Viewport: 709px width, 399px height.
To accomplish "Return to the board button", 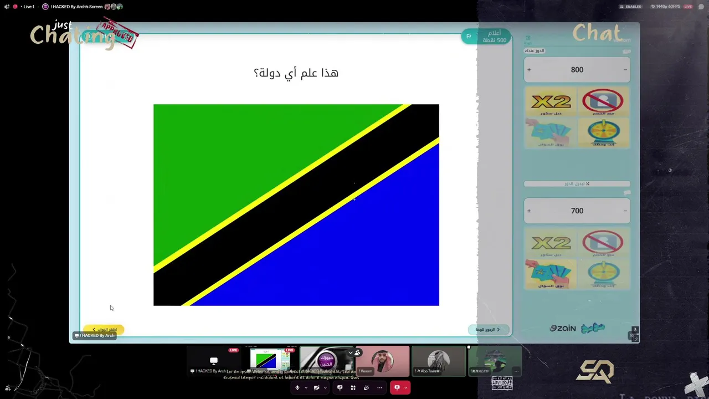I will pos(487,329).
